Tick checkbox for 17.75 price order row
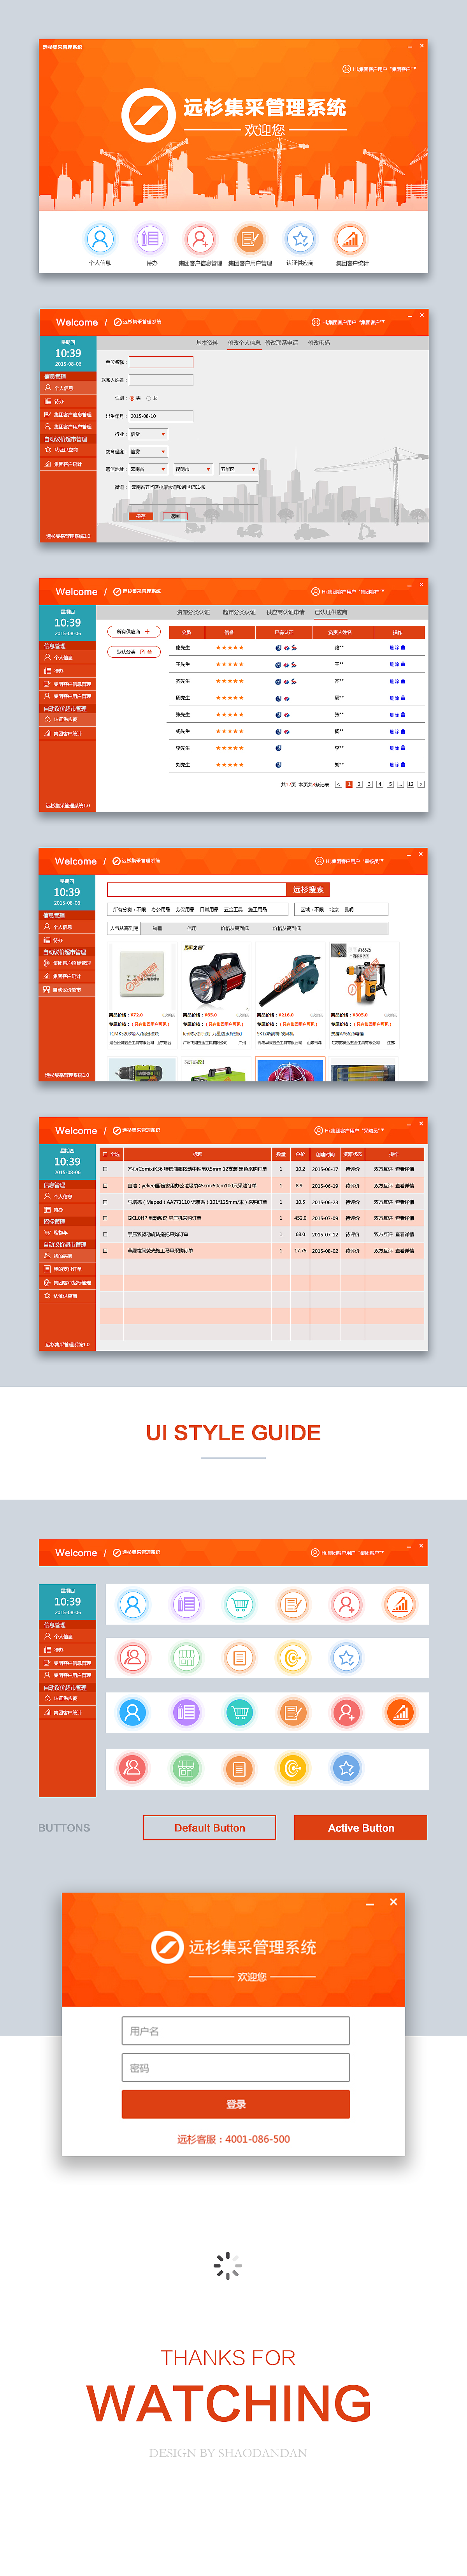 pos(105,1250)
